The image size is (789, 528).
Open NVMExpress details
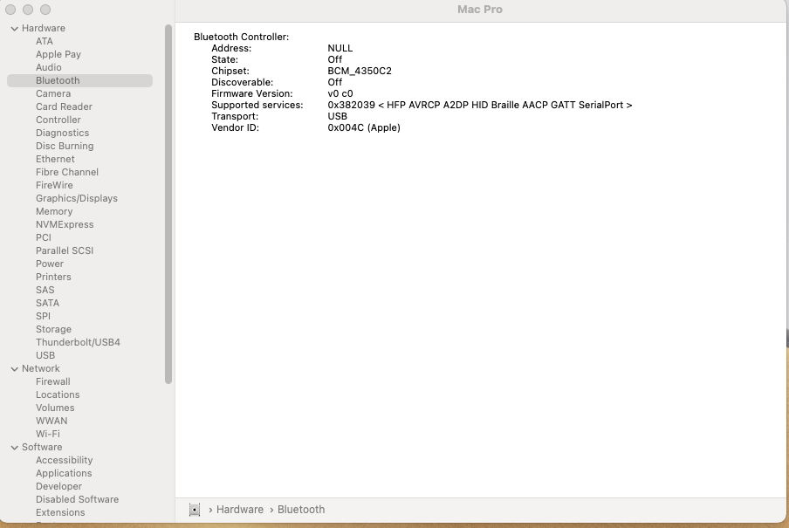[x=65, y=224]
